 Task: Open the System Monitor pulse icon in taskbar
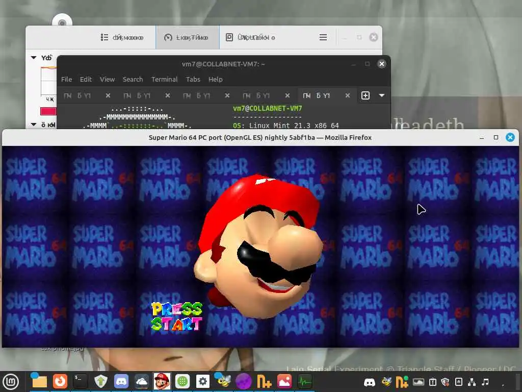(305, 381)
